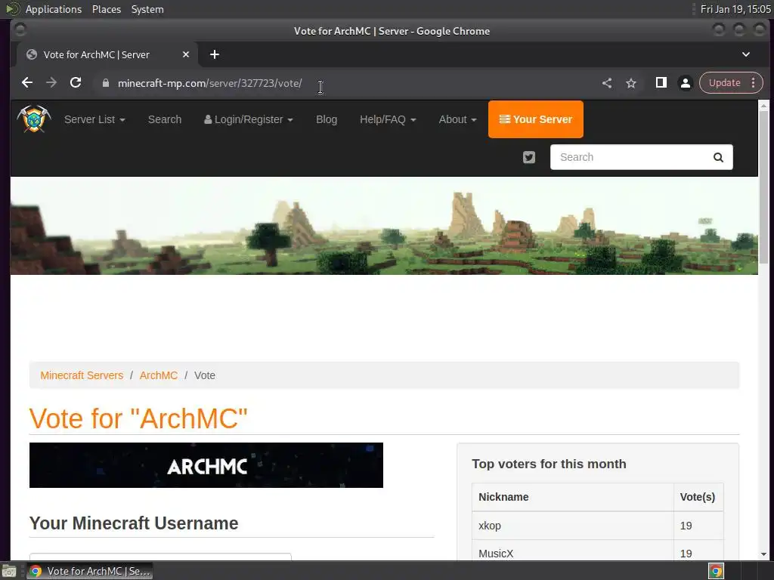774x580 pixels.
Task: Open the Places menu
Action: 106,9
